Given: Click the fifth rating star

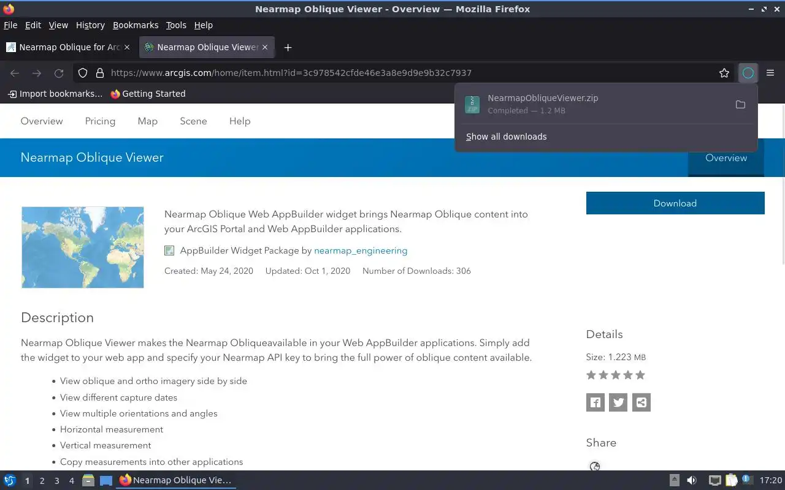Looking at the screenshot, I should (x=640, y=375).
